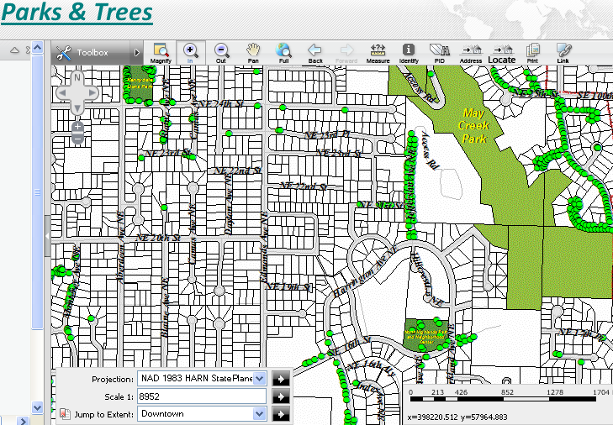The height and width of the screenshot is (425, 613).
Task: Open the Address locate tool
Action: point(470,52)
